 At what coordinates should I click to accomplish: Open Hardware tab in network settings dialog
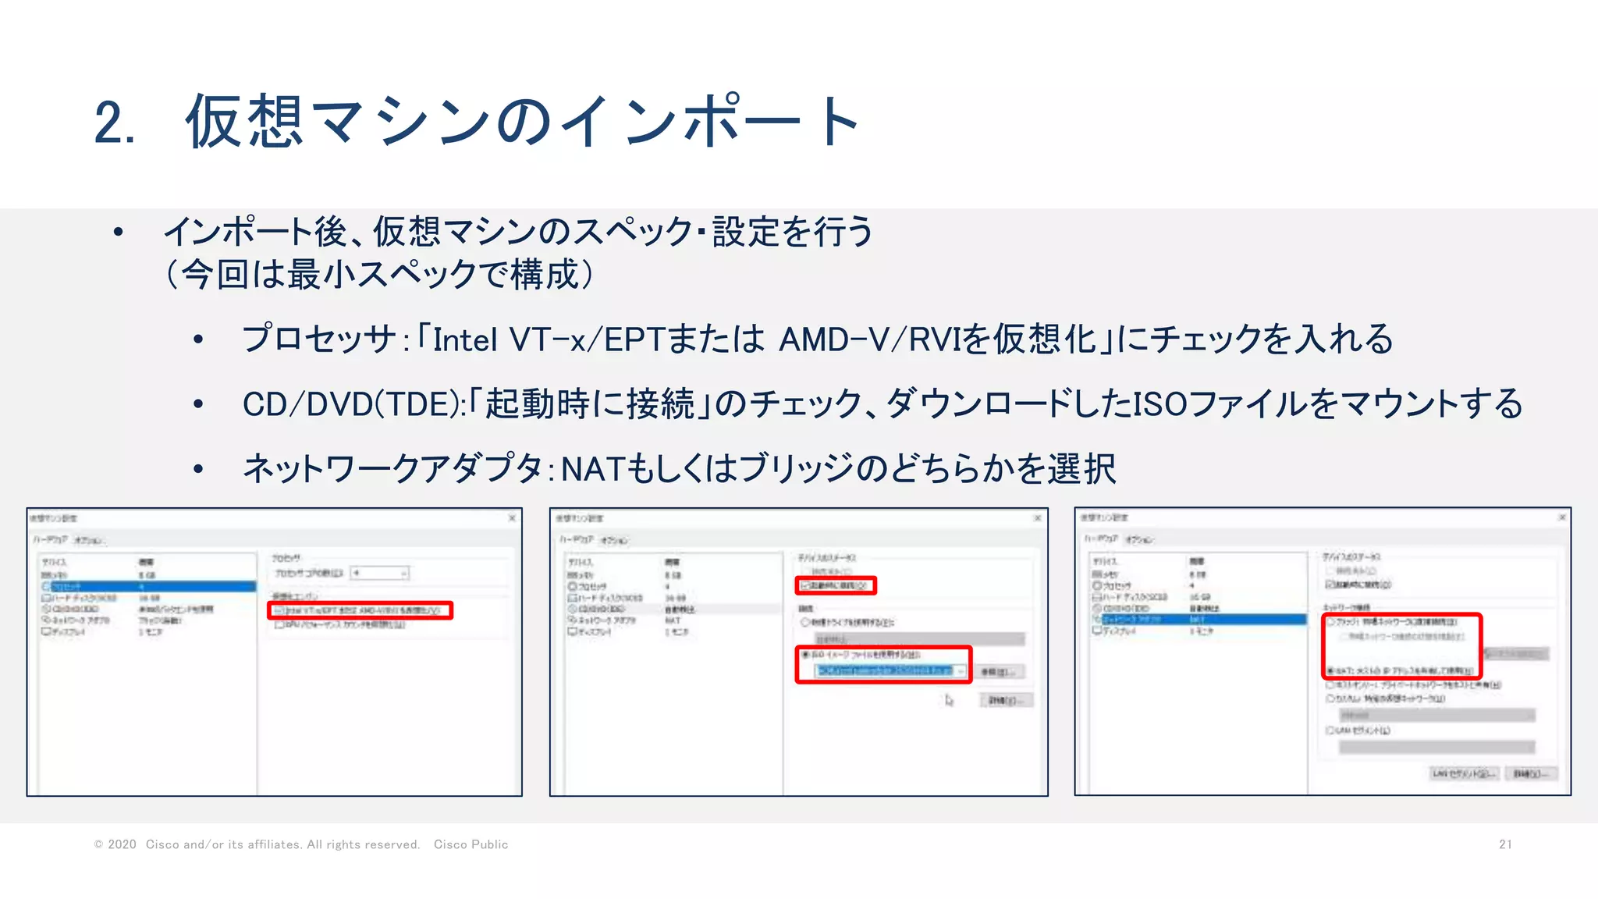[x=1100, y=538]
